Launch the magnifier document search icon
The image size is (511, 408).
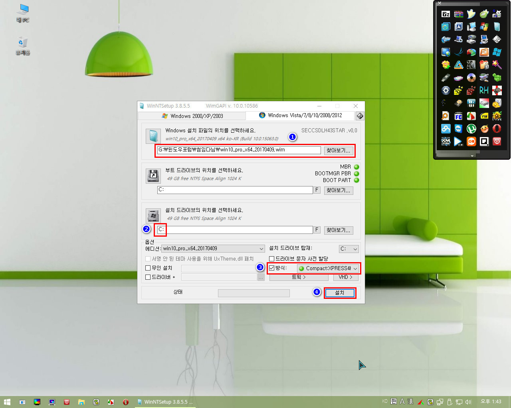pyautogui.click(x=446, y=116)
